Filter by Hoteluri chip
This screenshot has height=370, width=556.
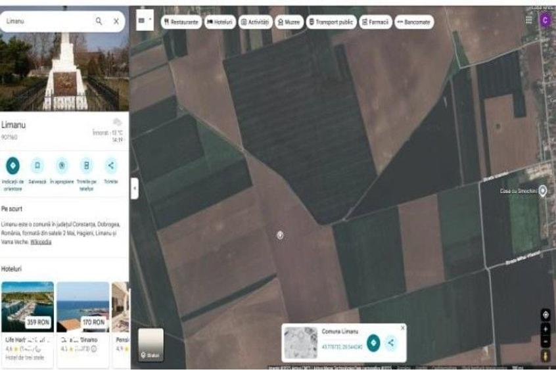pyautogui.click(x=220, y=22)
